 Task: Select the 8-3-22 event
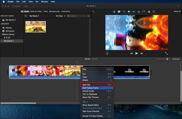pos(7,38)
